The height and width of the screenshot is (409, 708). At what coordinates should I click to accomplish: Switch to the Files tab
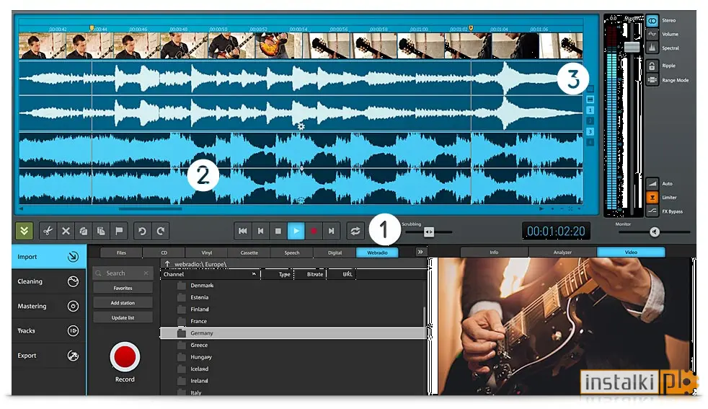tap(121, 252)
